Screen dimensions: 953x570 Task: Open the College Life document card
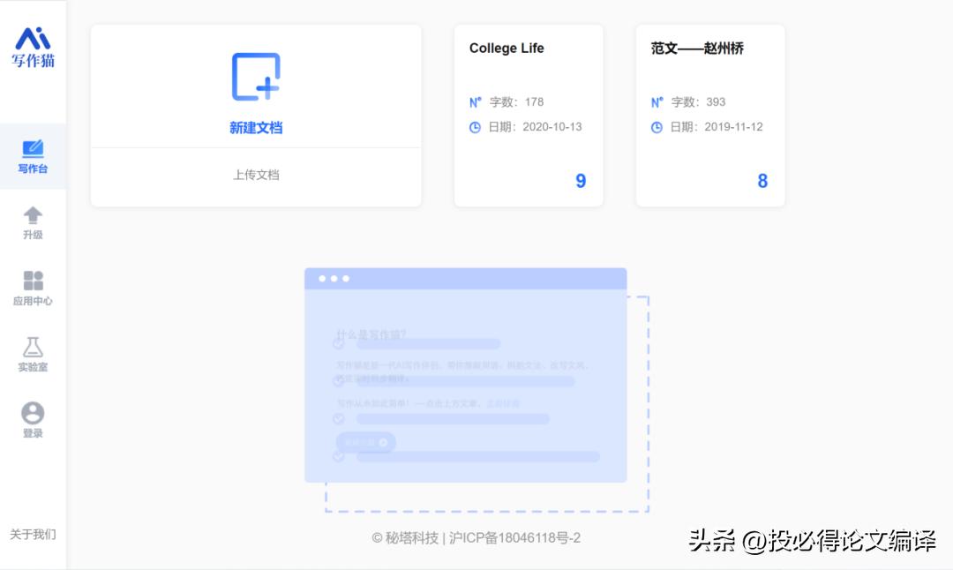click(x=527, y=115)
